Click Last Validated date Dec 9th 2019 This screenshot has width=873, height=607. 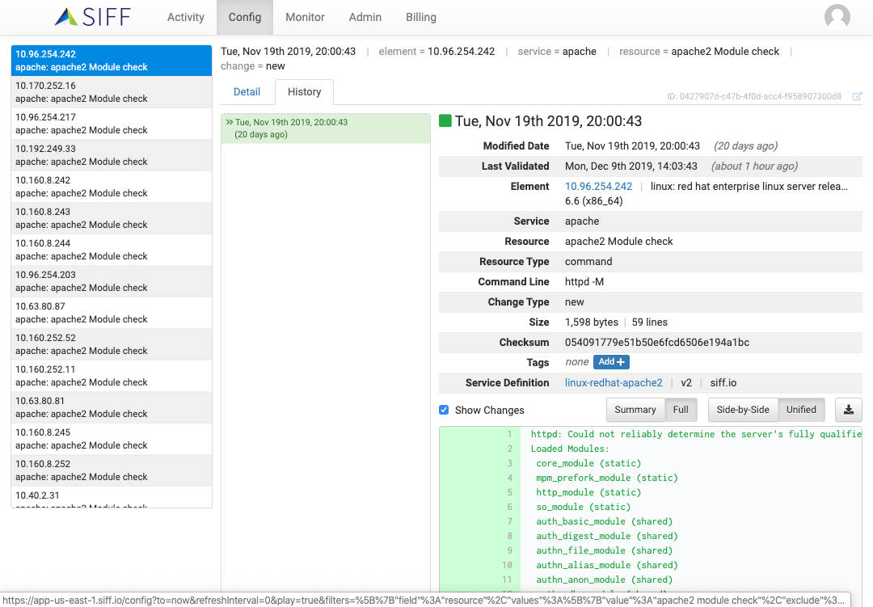[x=630, y=166]
